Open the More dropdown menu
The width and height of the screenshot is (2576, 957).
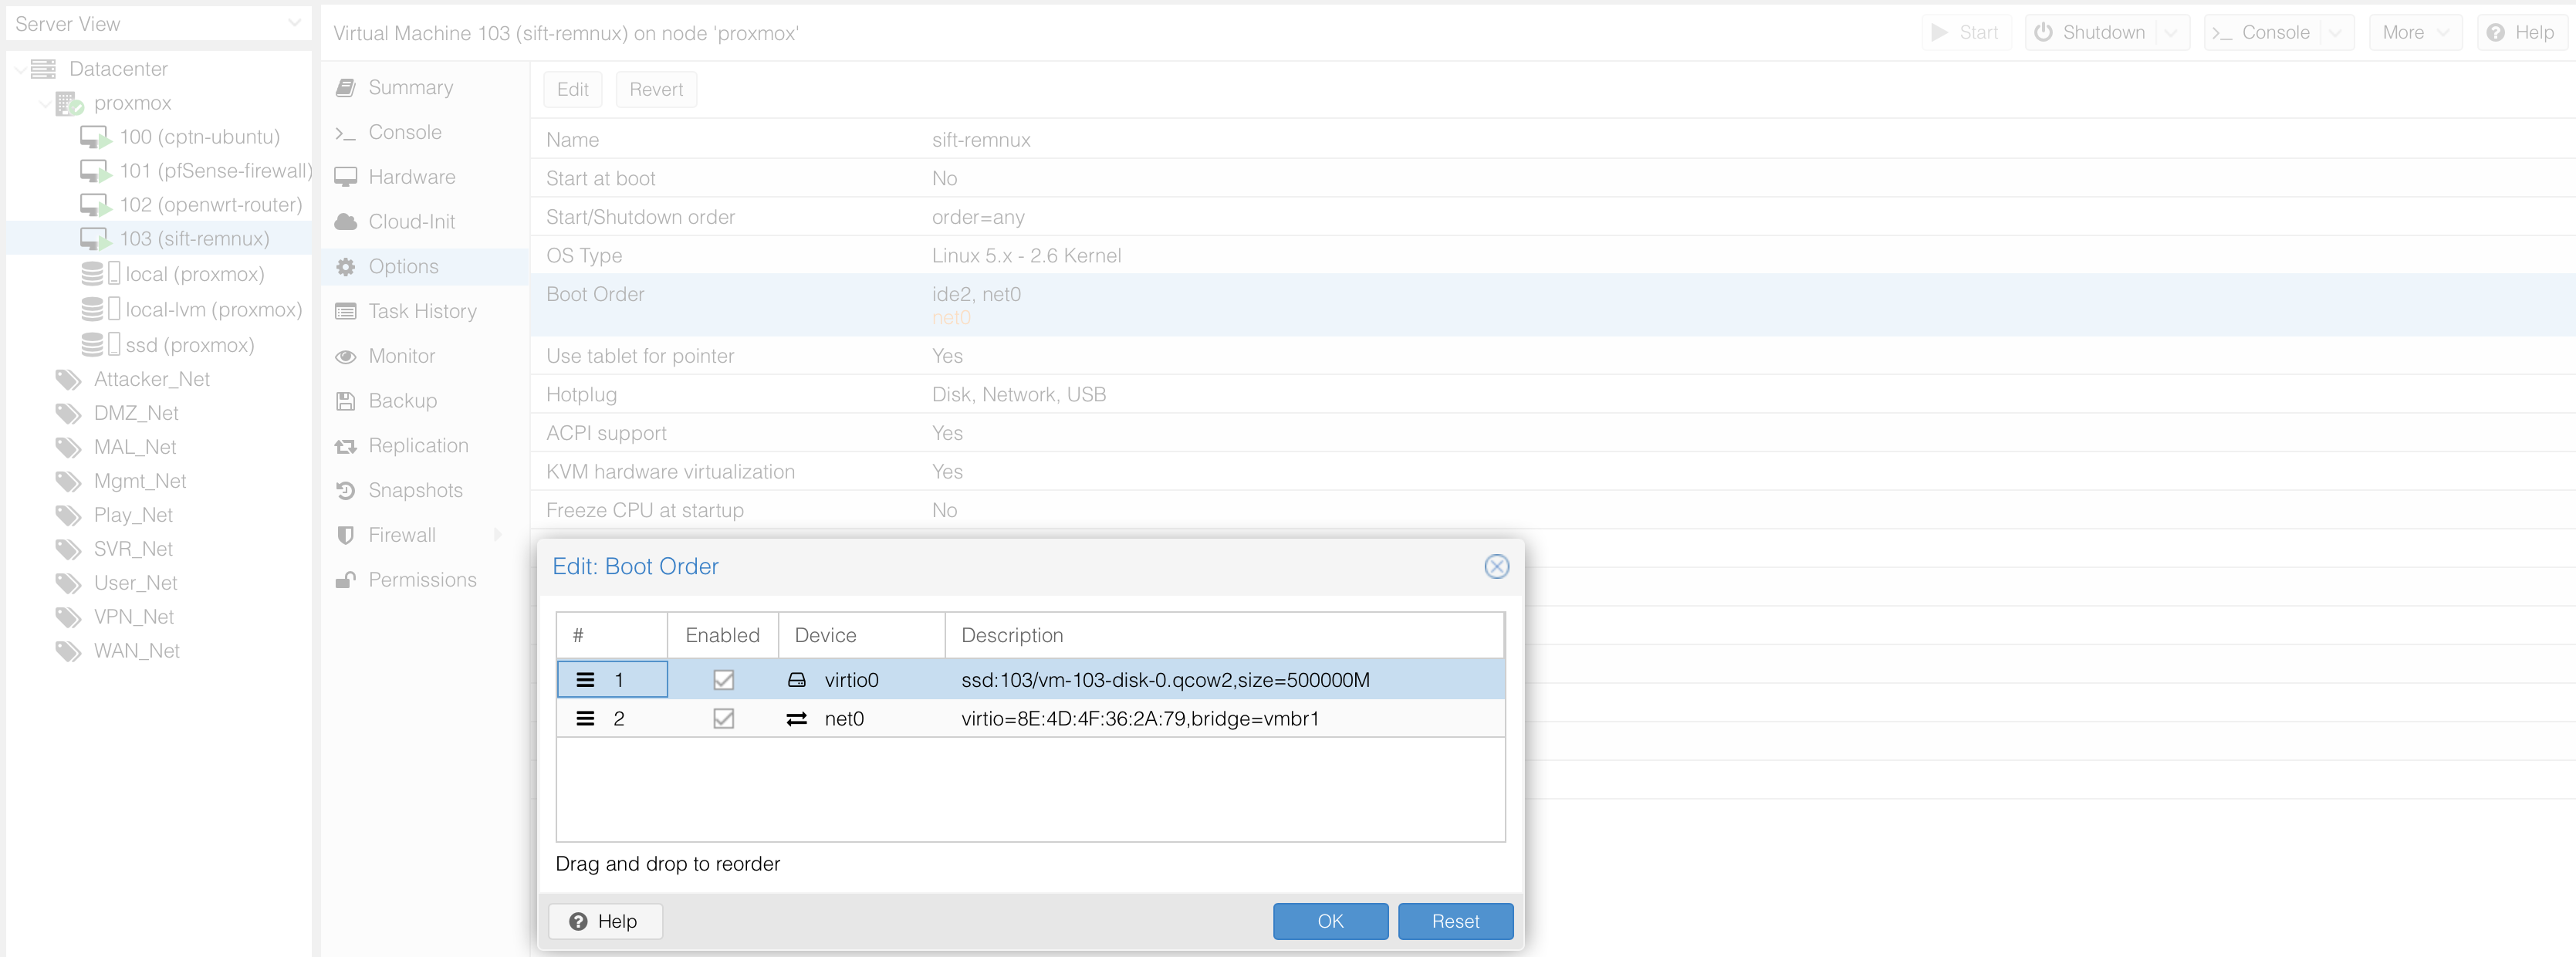click(x=2414, y=33)
